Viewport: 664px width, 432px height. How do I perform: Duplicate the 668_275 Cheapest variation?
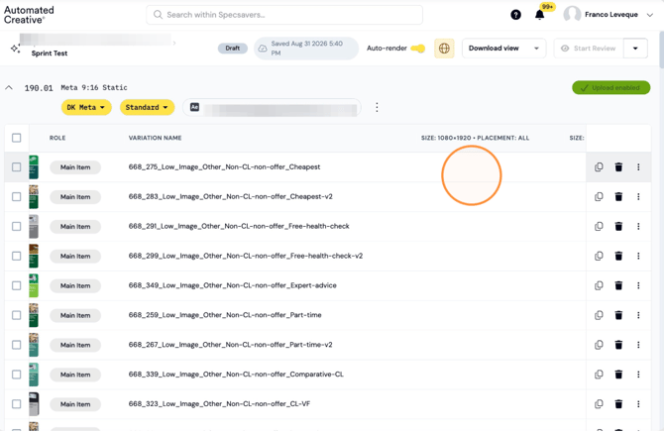(x=599, y=166)
